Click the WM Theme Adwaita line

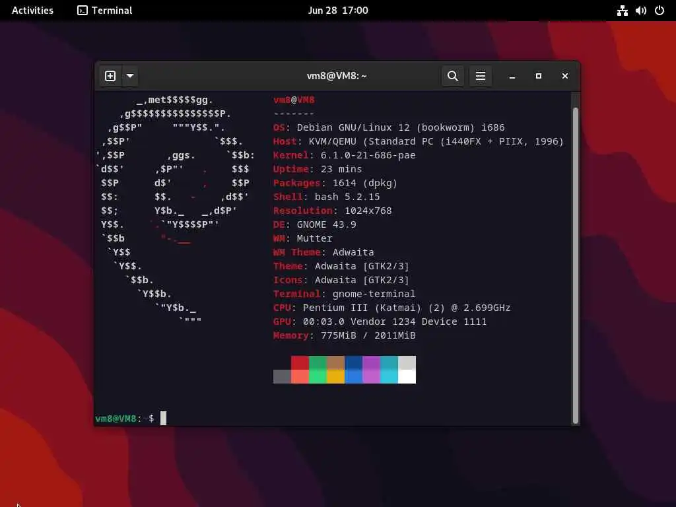click(x=323, y=252)
